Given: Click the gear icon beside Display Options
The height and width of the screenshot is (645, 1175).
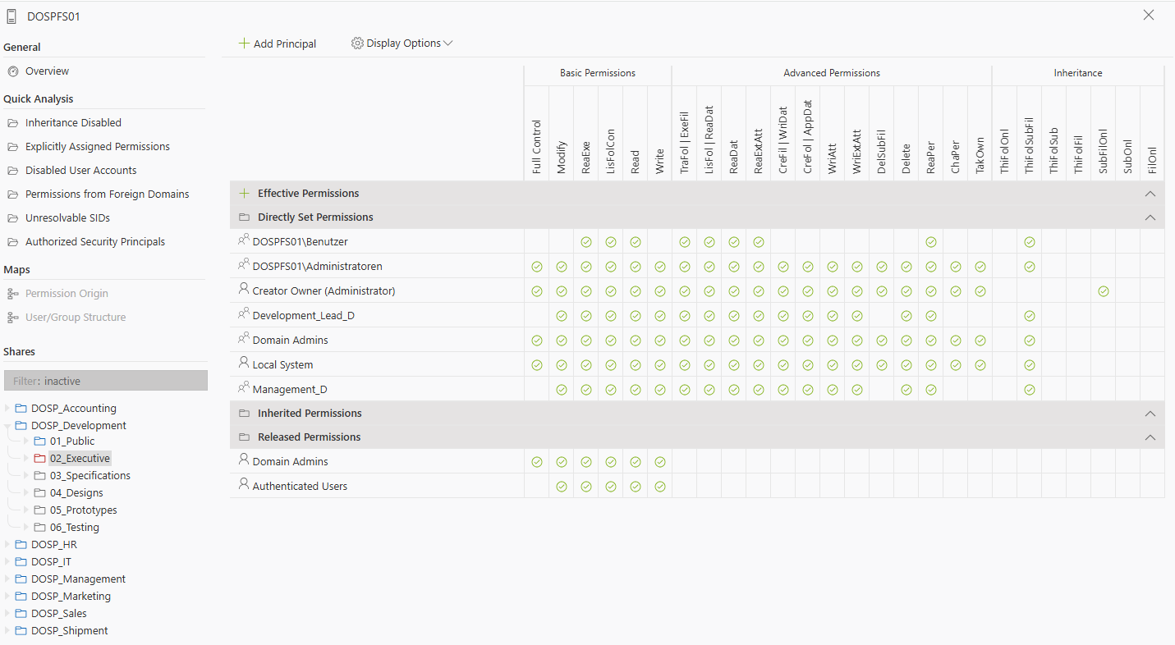Looking at the screenshot, I should pos(357,43).
